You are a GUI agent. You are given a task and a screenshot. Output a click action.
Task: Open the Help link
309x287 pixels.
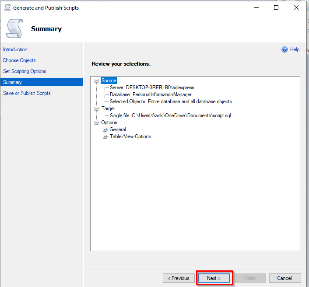pos(295,49)
